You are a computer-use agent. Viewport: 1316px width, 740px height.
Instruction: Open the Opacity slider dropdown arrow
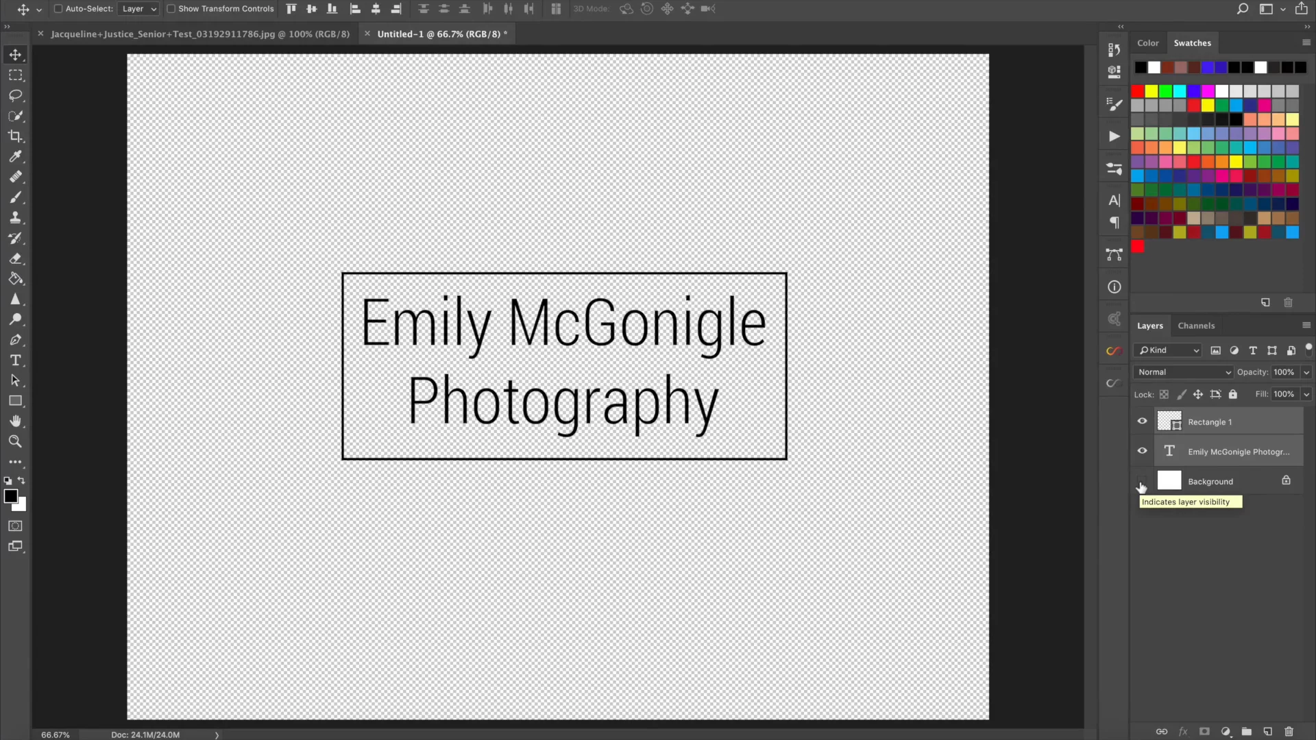[1306, 372]
